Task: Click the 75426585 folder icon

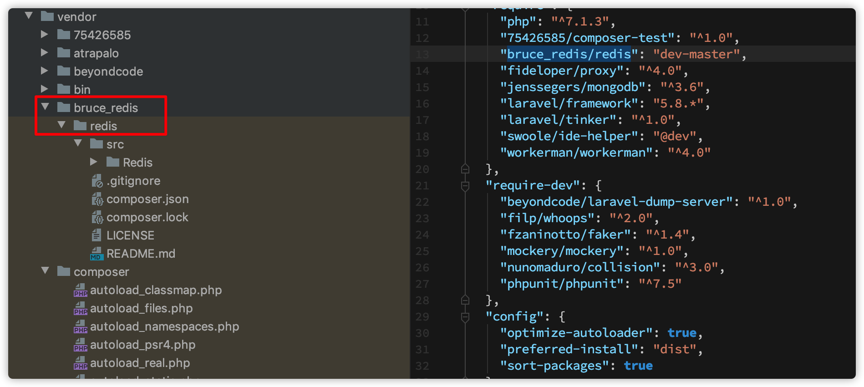Action: tap(64, 35)
